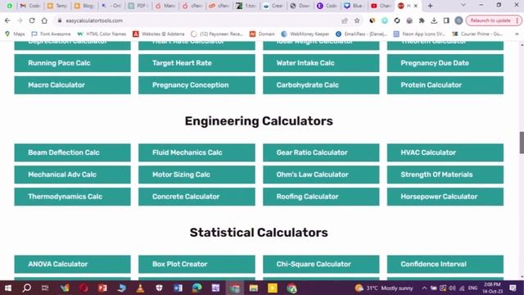Open Task View on the taskbar

click(45, 288)
